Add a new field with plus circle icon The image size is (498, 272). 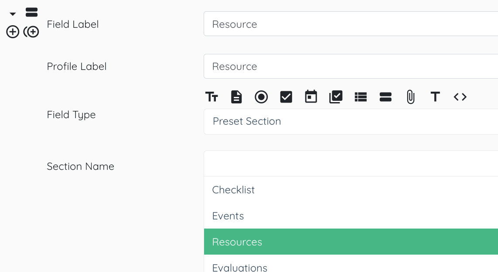click(13, 32)
